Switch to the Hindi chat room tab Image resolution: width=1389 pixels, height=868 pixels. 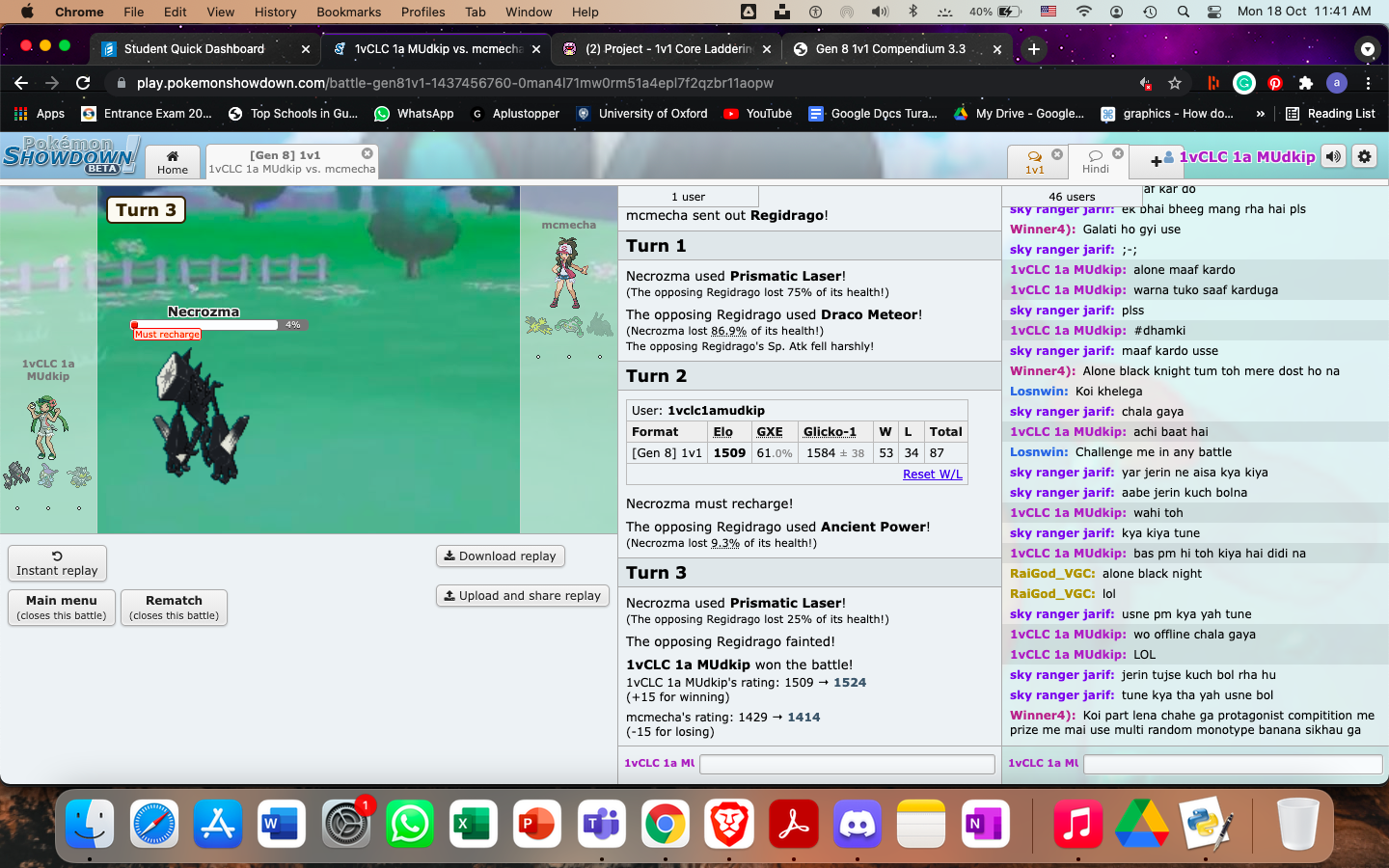[1096, 162]
